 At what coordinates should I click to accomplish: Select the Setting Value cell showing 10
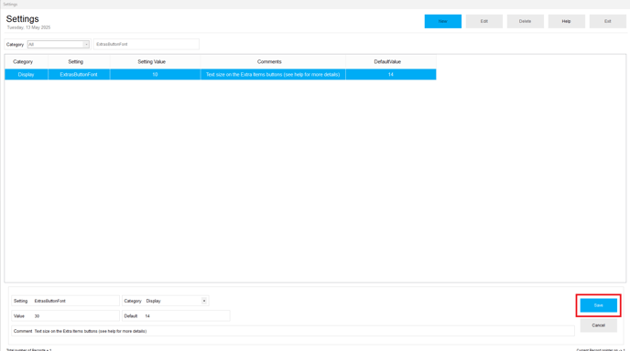point(155,75)
